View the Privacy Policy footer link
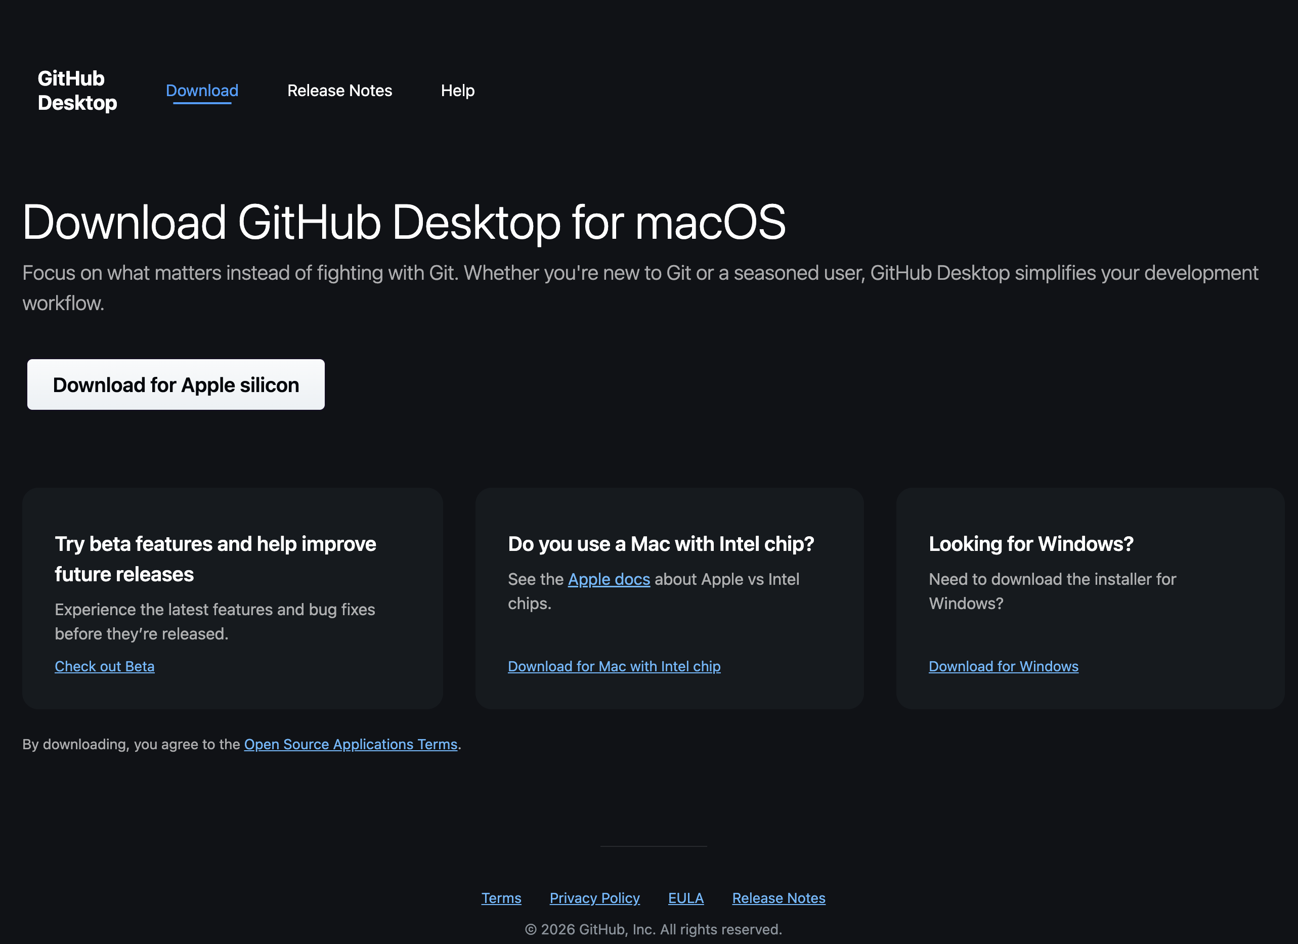This screenshot has width=1298, height=944. click(595, 898)
